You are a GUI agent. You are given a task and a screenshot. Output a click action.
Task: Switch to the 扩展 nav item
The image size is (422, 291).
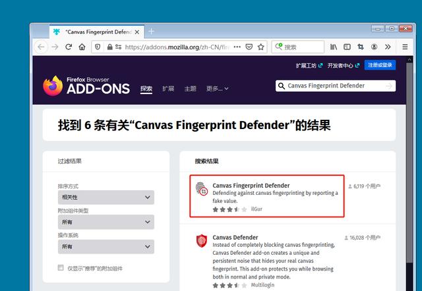168,89
